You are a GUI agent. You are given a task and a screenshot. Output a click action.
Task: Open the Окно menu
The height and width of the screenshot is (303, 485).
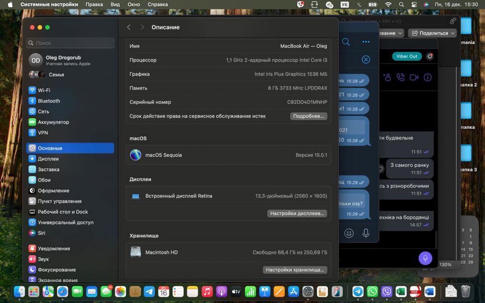[x=134, y=4]
